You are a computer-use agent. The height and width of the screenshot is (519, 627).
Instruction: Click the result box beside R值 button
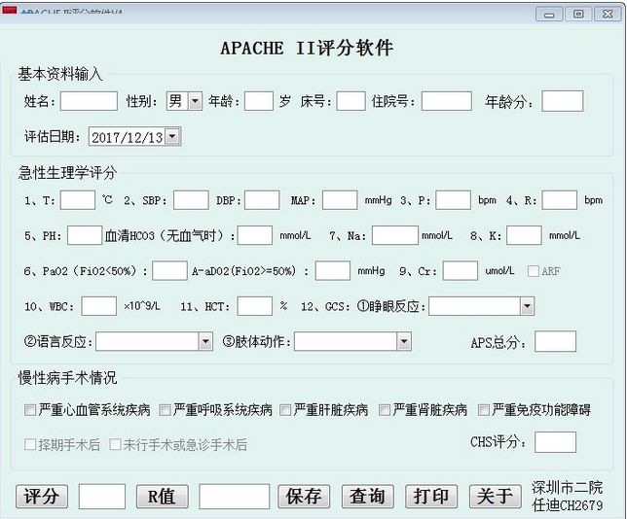pos(235,497)
